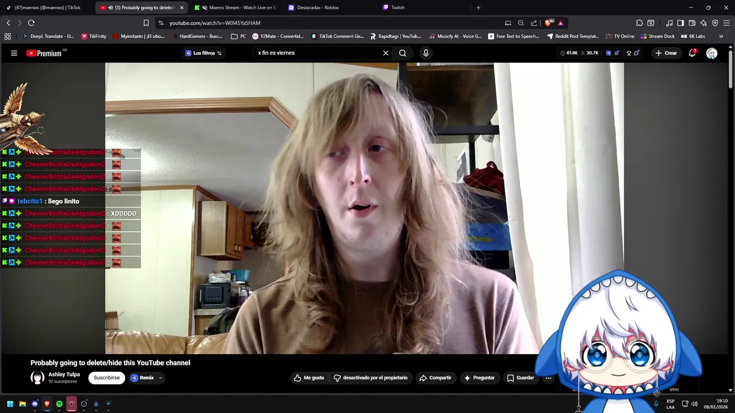Close the YouTube tab
This screenshot has width=735, height=413.
(181, 7)
